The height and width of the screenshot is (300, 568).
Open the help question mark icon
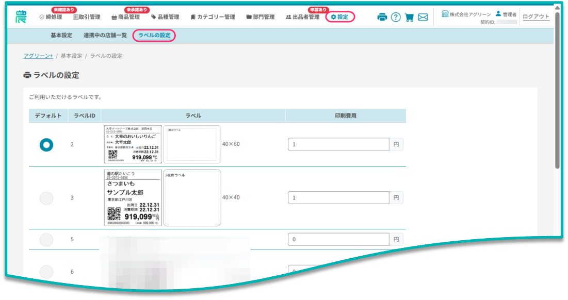(396, 17)
